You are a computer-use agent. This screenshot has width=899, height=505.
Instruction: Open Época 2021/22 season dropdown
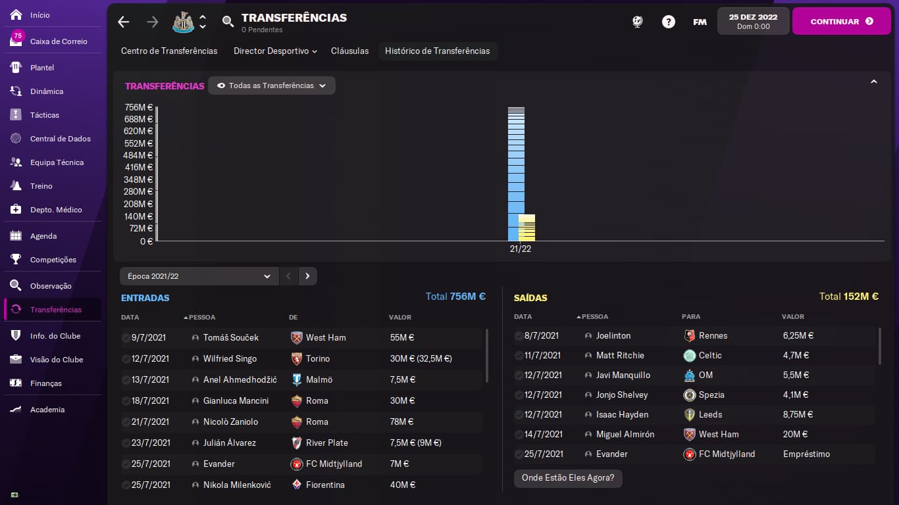(199, 276)
